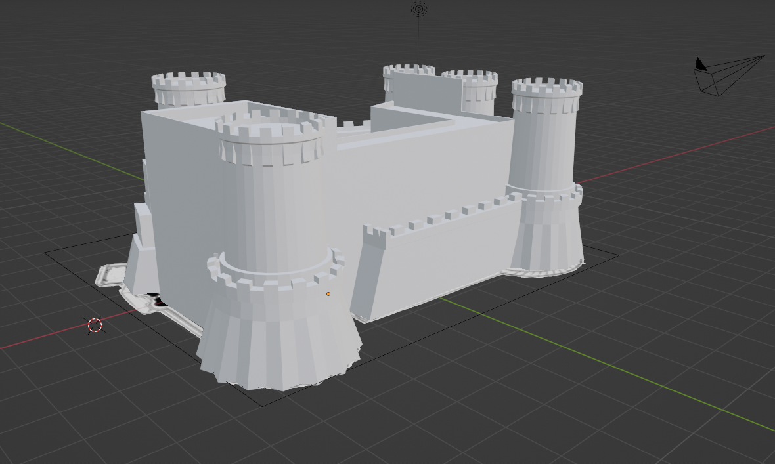Select the point light gizmo
The height and width of the screenshot is (464, 775).
pos(419,9)
